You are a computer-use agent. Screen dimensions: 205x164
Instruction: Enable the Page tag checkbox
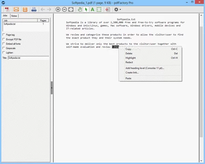coord(4,35)
